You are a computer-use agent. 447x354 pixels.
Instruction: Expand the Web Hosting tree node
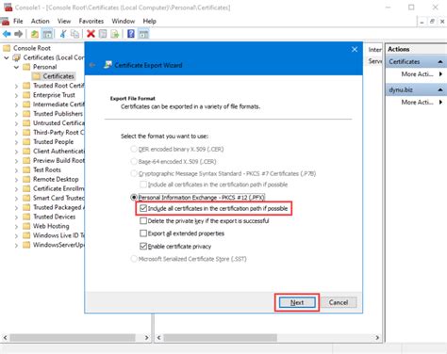point(16,226)
